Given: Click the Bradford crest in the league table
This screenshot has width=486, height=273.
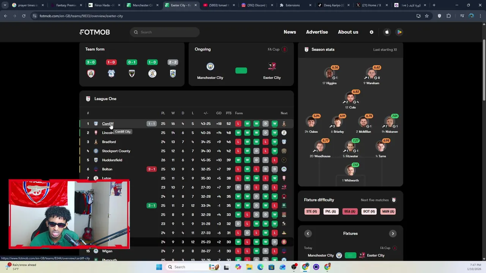Looking at the screenshot, I should 96,142.
